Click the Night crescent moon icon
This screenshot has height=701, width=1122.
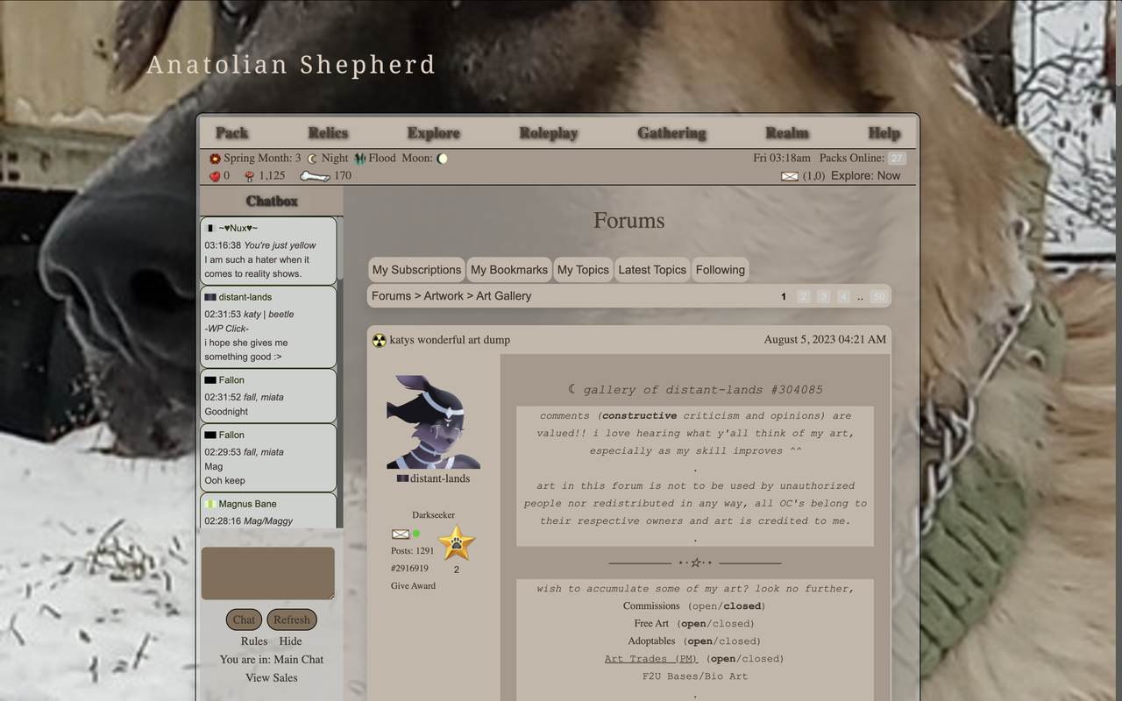click(x=311, y=158)
